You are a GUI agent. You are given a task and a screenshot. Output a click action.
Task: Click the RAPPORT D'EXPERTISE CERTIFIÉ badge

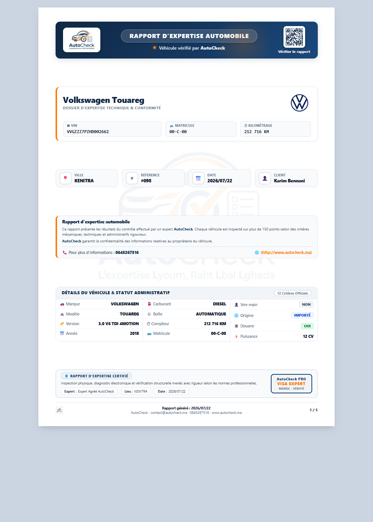click(96, 376)
